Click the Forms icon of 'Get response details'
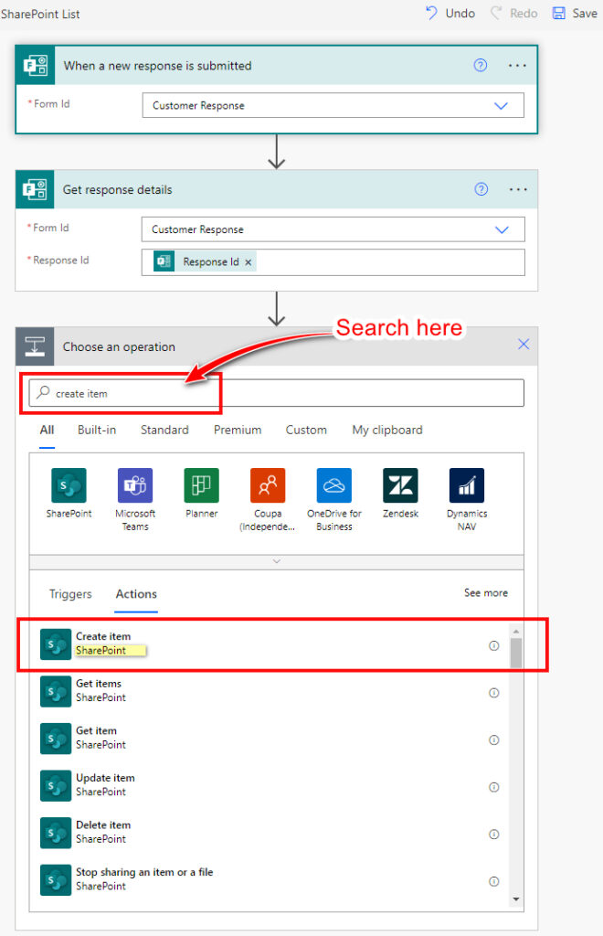Screen dimensions: 603x936 35,190
